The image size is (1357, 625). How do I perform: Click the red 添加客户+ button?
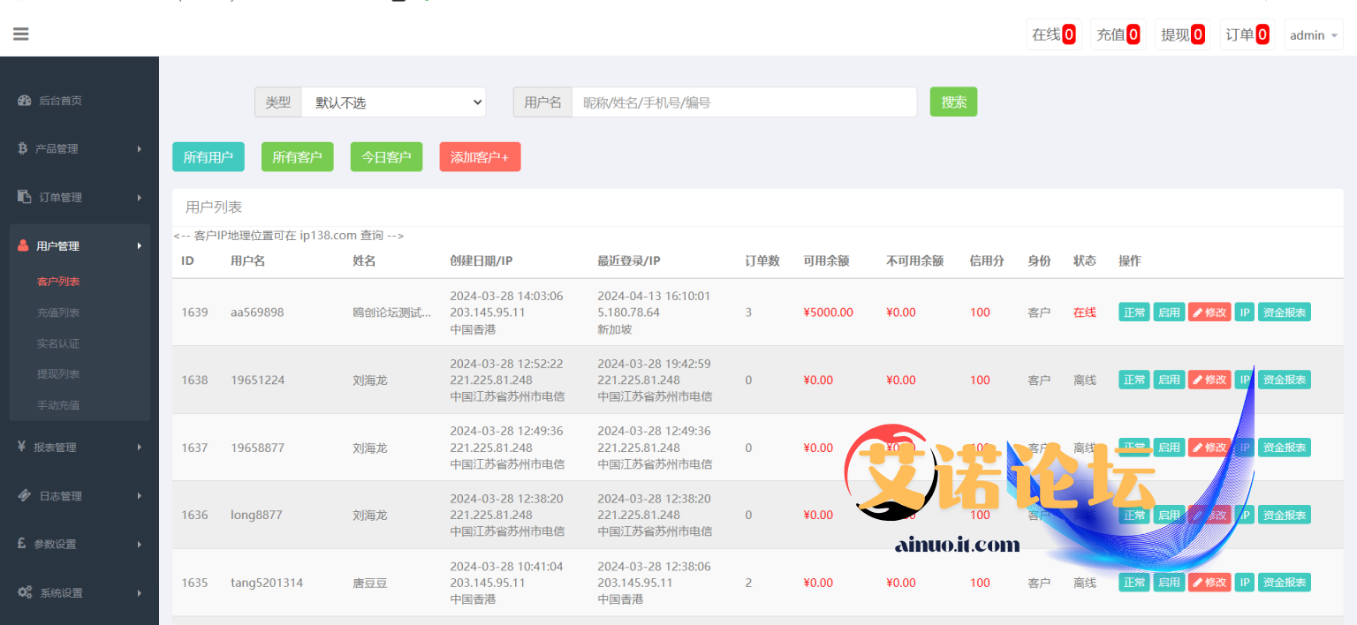(x=480, y=157)
